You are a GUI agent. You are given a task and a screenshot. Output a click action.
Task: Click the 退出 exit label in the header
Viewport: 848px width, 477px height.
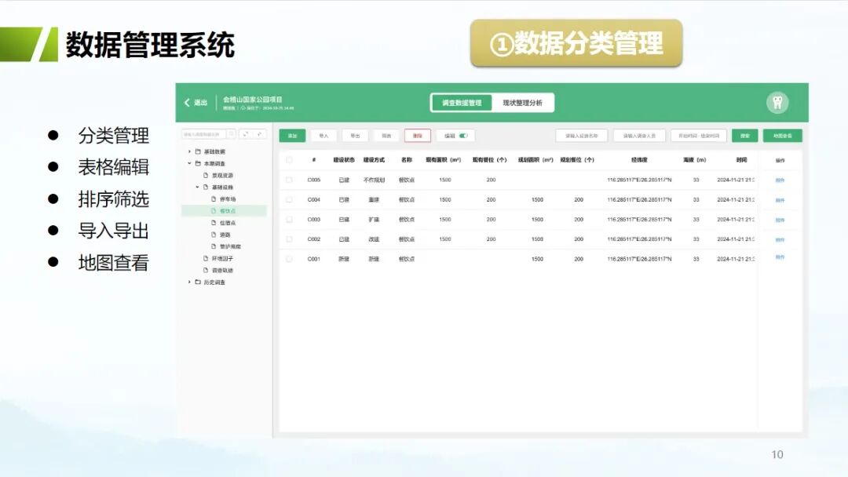click(201, 103)
